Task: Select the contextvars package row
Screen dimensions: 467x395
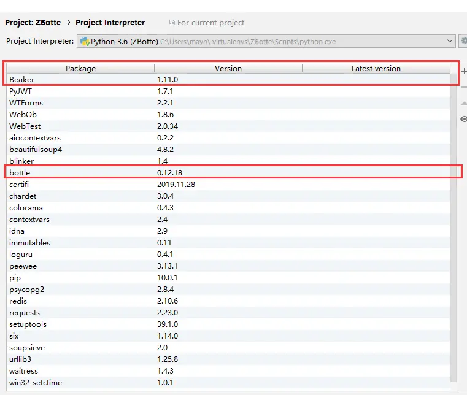Action: tap(228, 220)
